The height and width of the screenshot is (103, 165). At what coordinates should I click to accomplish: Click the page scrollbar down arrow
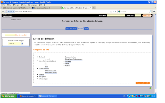(155, 93)
